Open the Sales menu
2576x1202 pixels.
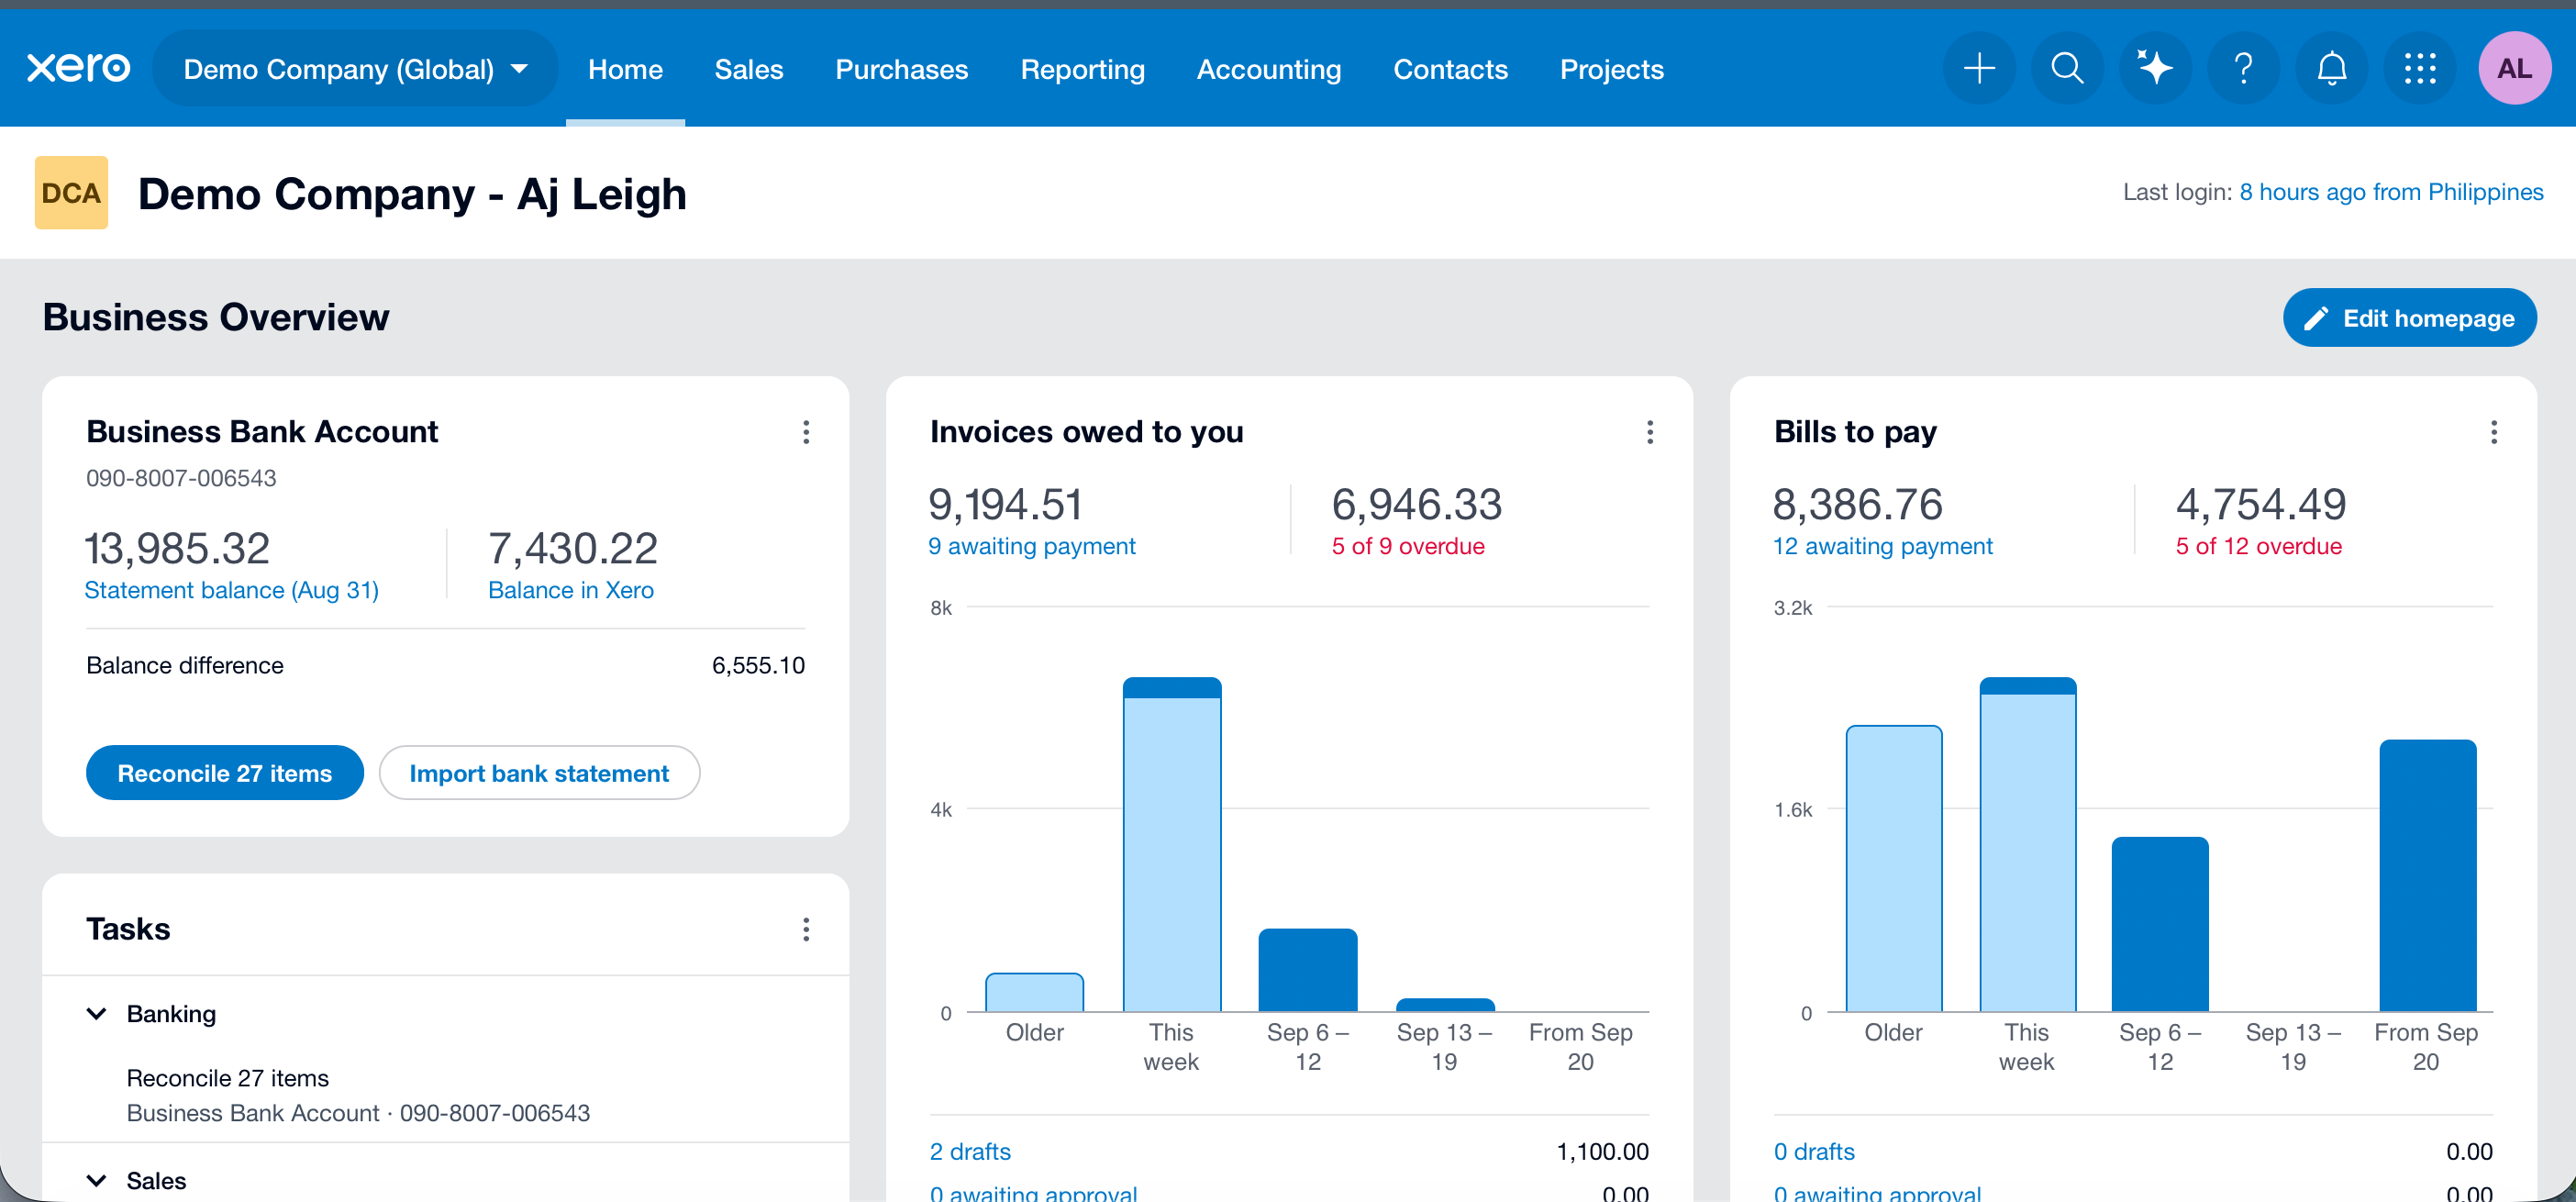coord(749,69)
